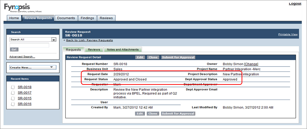
Task: Click the Logout link
Action: (295, 4)
